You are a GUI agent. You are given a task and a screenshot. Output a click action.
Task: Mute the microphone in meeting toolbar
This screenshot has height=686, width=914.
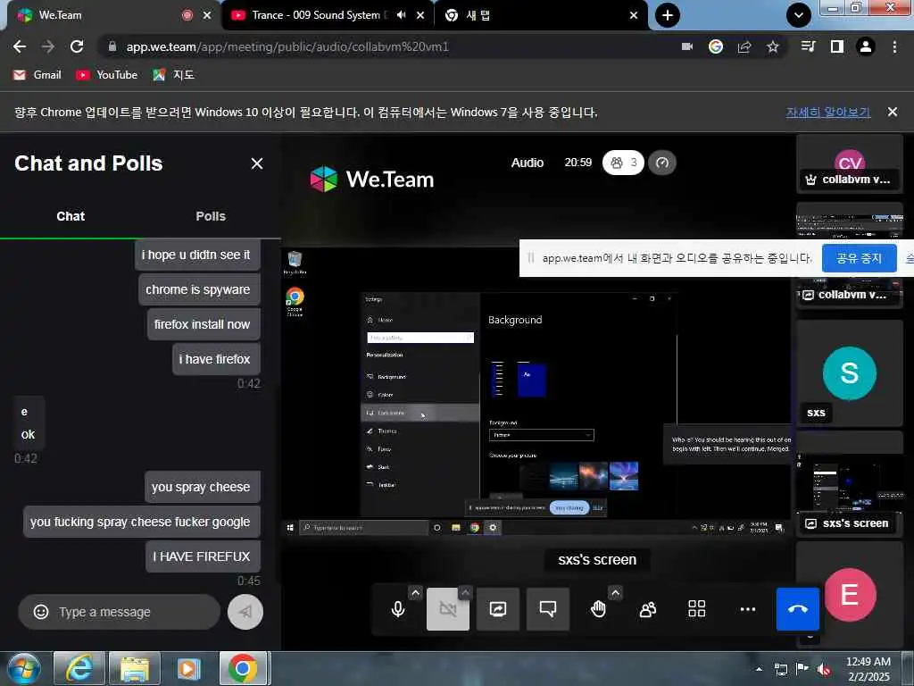(x=398, y=609)
